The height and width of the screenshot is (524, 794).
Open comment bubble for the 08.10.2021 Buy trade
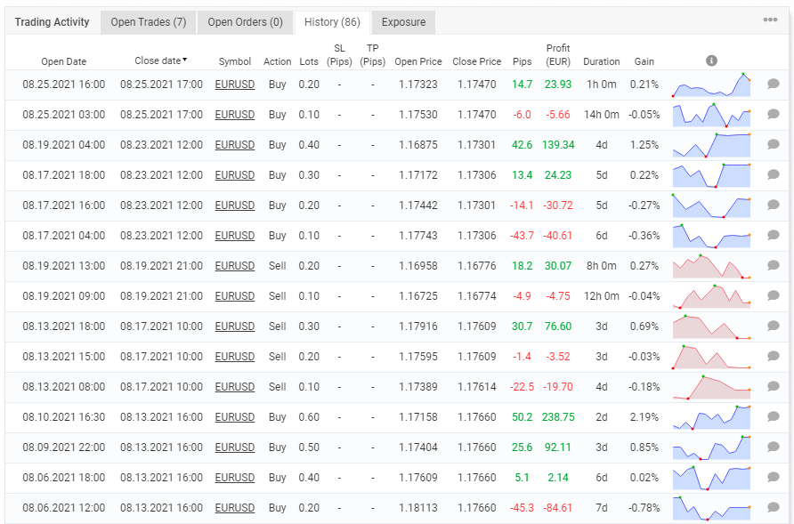coord(773,417)
